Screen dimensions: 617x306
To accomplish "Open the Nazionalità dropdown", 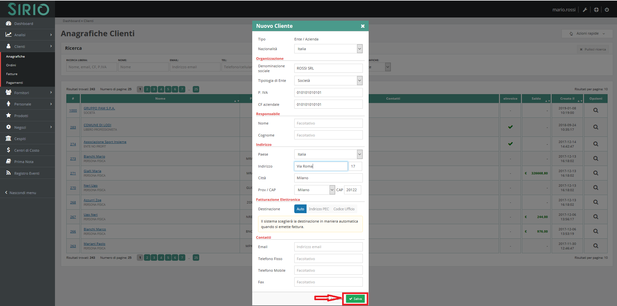I will pos(328,49).
